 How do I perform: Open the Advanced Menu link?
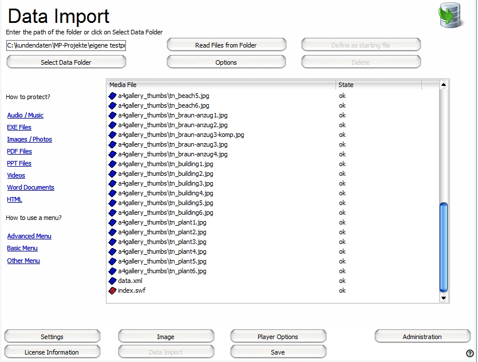pos(29,236)
